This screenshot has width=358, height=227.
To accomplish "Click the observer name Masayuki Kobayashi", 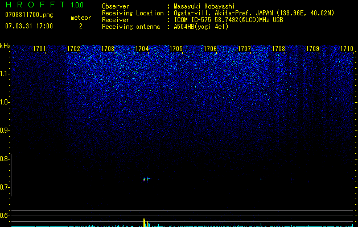I will 204,6.
